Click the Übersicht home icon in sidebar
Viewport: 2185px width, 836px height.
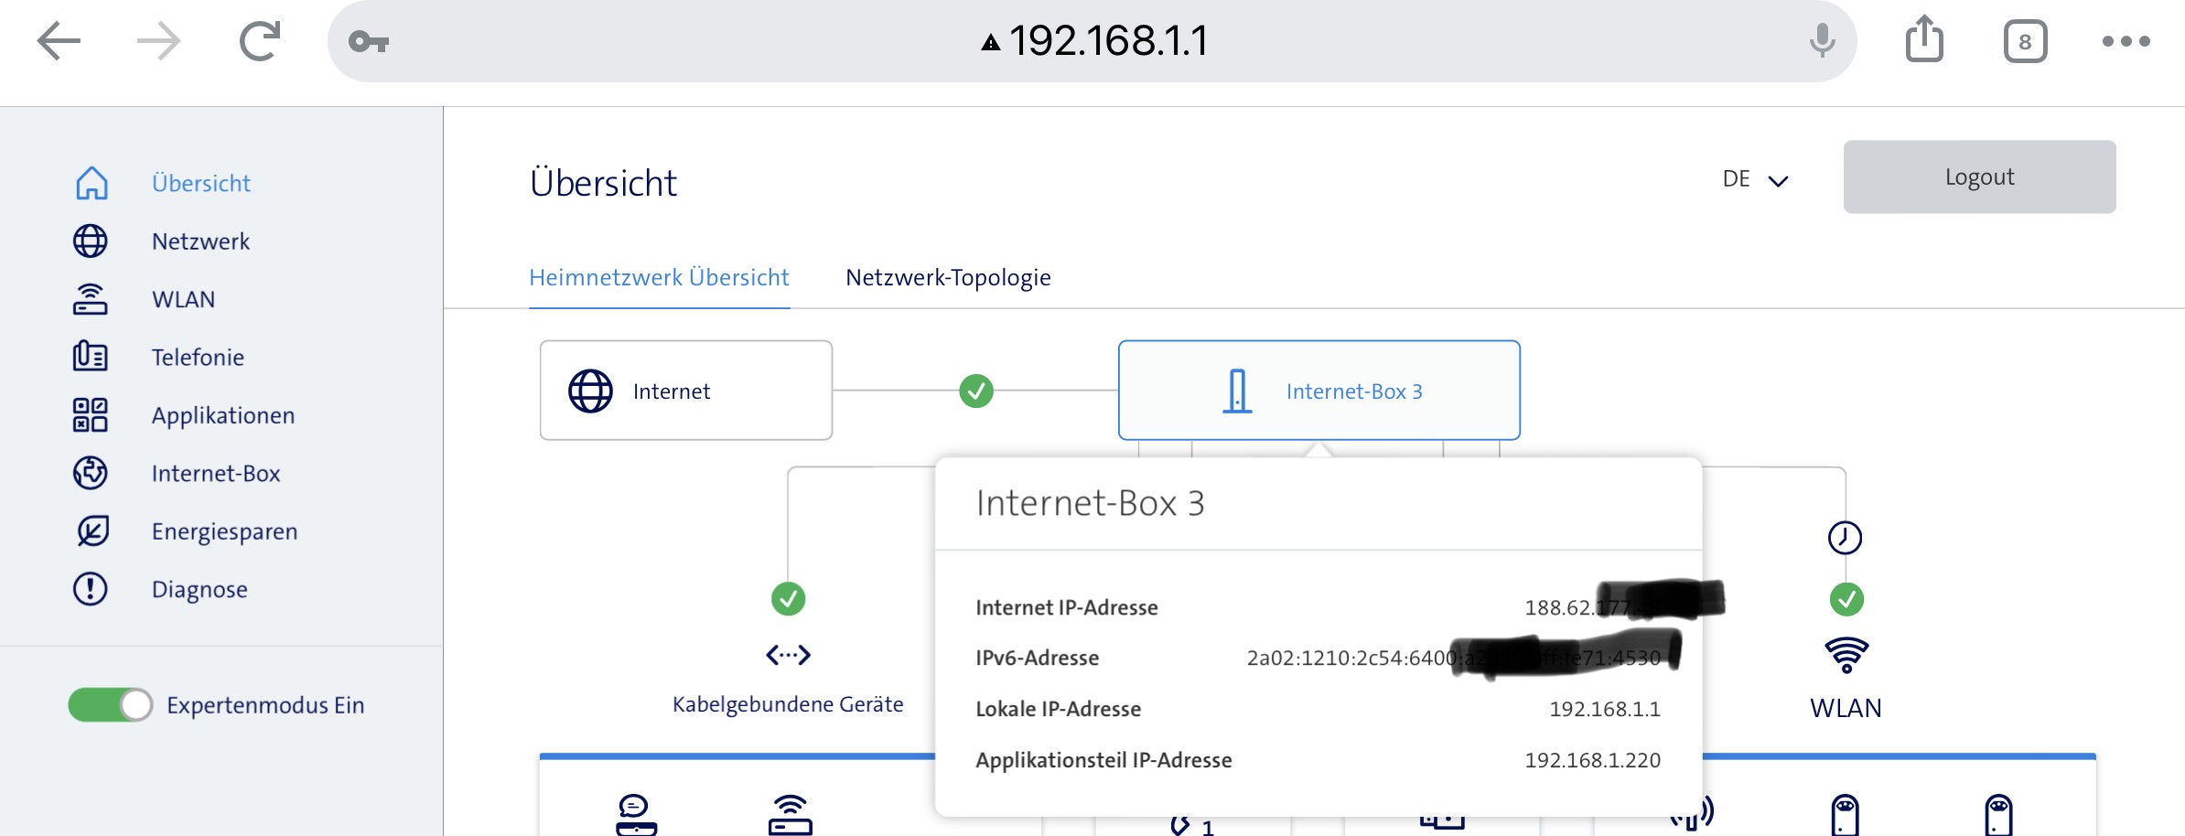[x=91, y=183]
